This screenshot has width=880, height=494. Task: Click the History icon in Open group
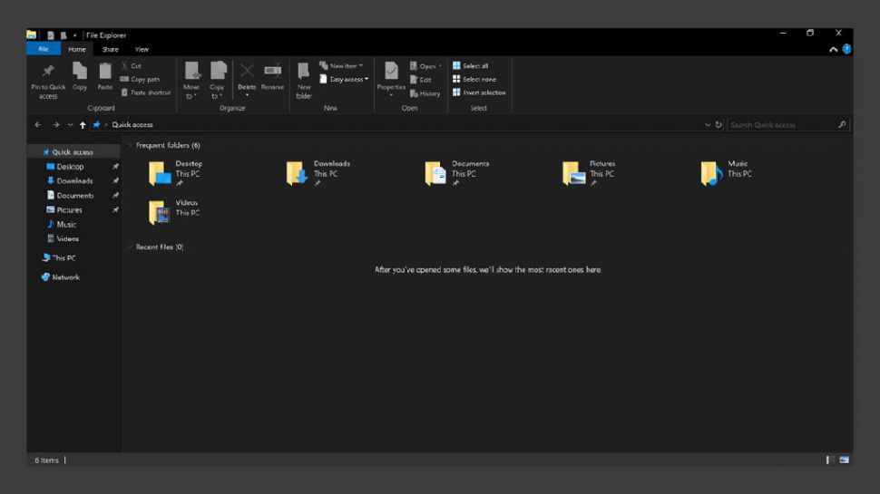tap(425, 93)
